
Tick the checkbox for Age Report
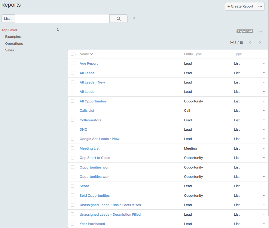pos(72,63)
